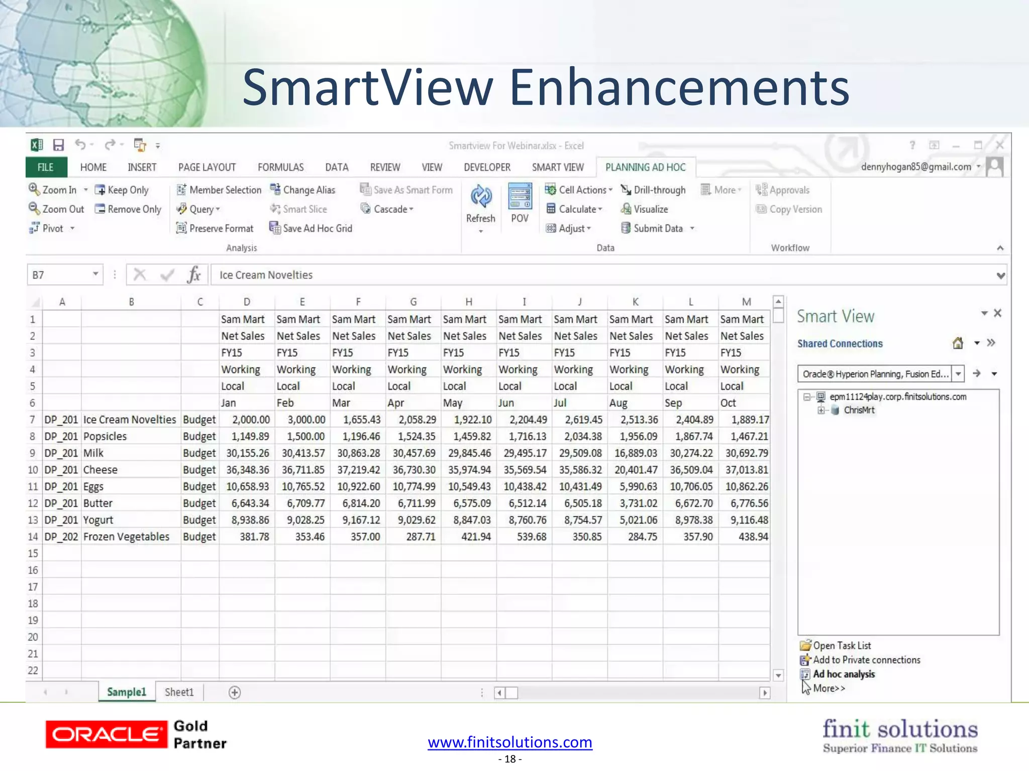Viewport: 1029px width, 771px height.
Task: Click Save Ad Hoc Grid
Action: [311, 228]
